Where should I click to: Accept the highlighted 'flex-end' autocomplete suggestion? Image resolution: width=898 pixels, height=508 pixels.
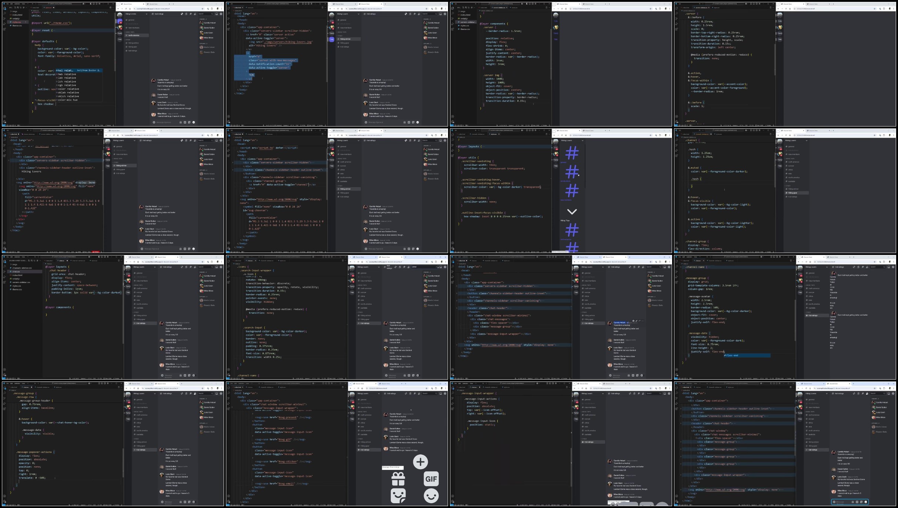747,356
